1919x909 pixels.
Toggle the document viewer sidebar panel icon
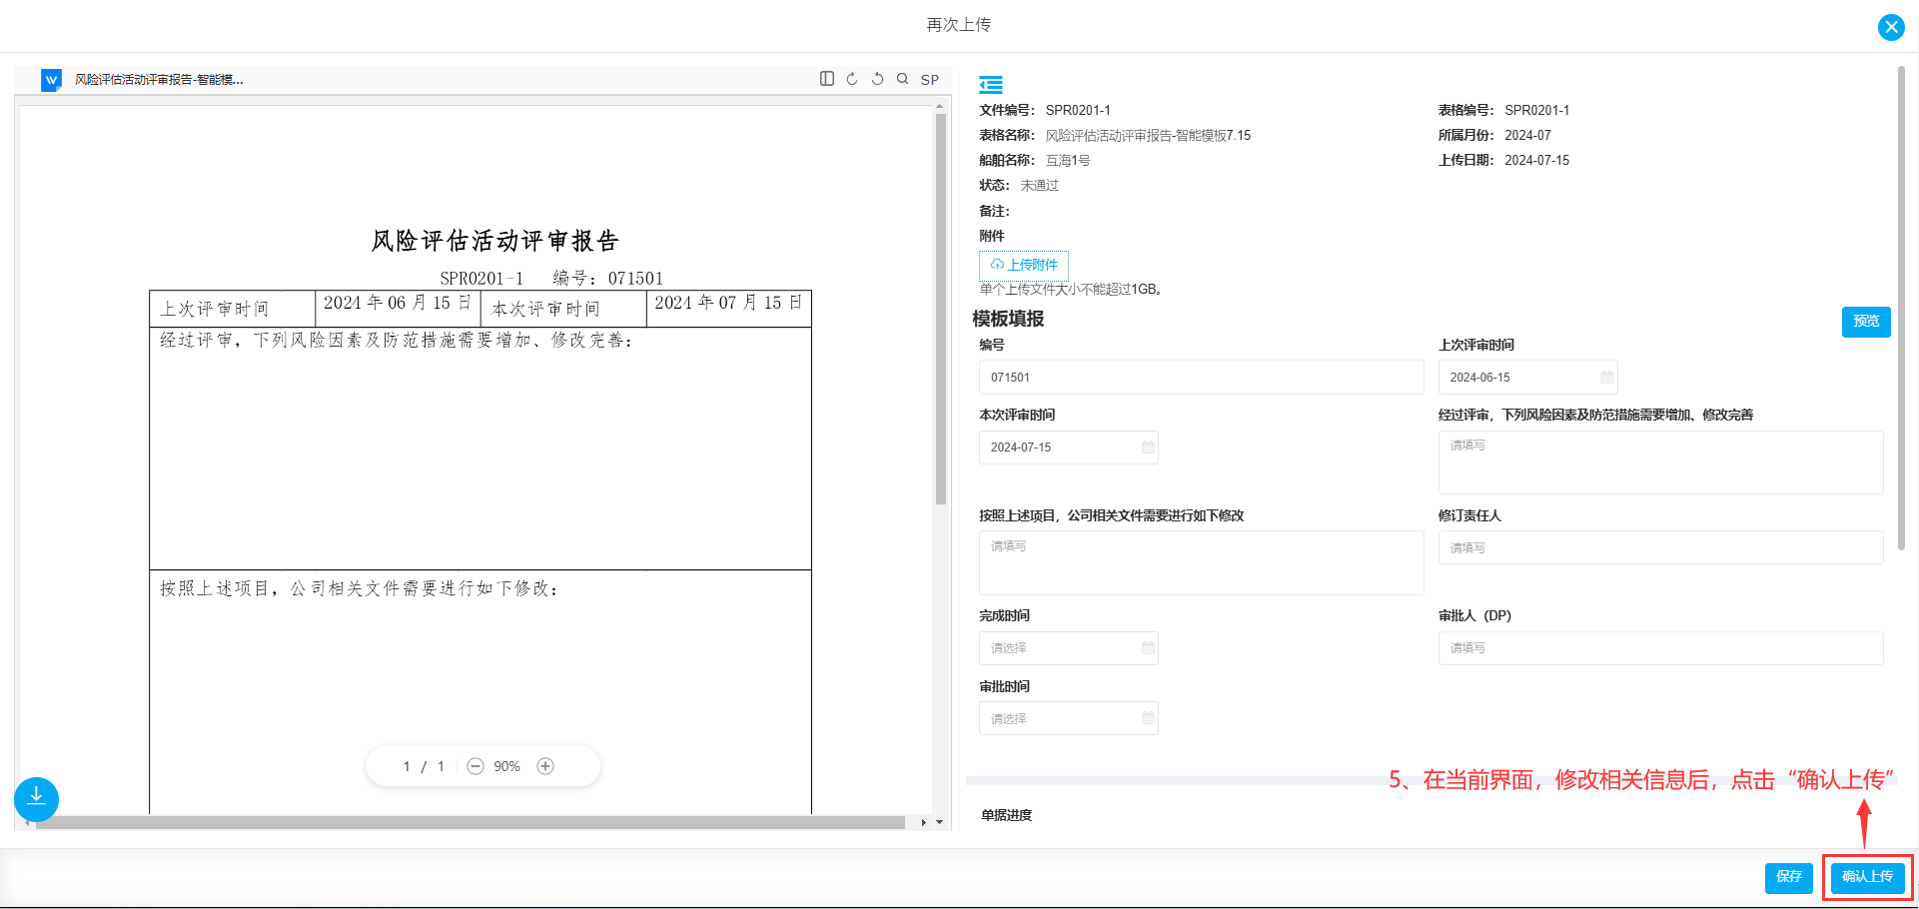coord(827,79)
